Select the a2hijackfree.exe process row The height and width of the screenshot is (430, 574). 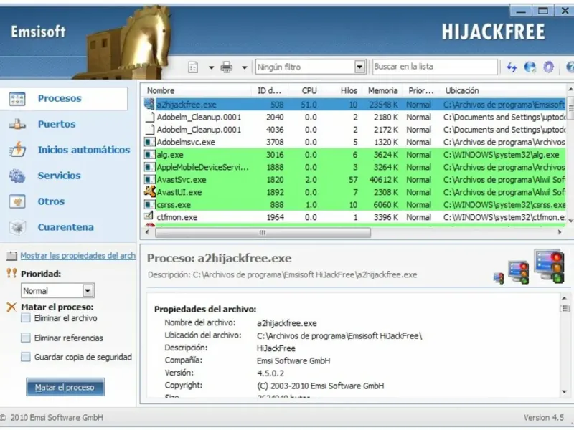354,105
